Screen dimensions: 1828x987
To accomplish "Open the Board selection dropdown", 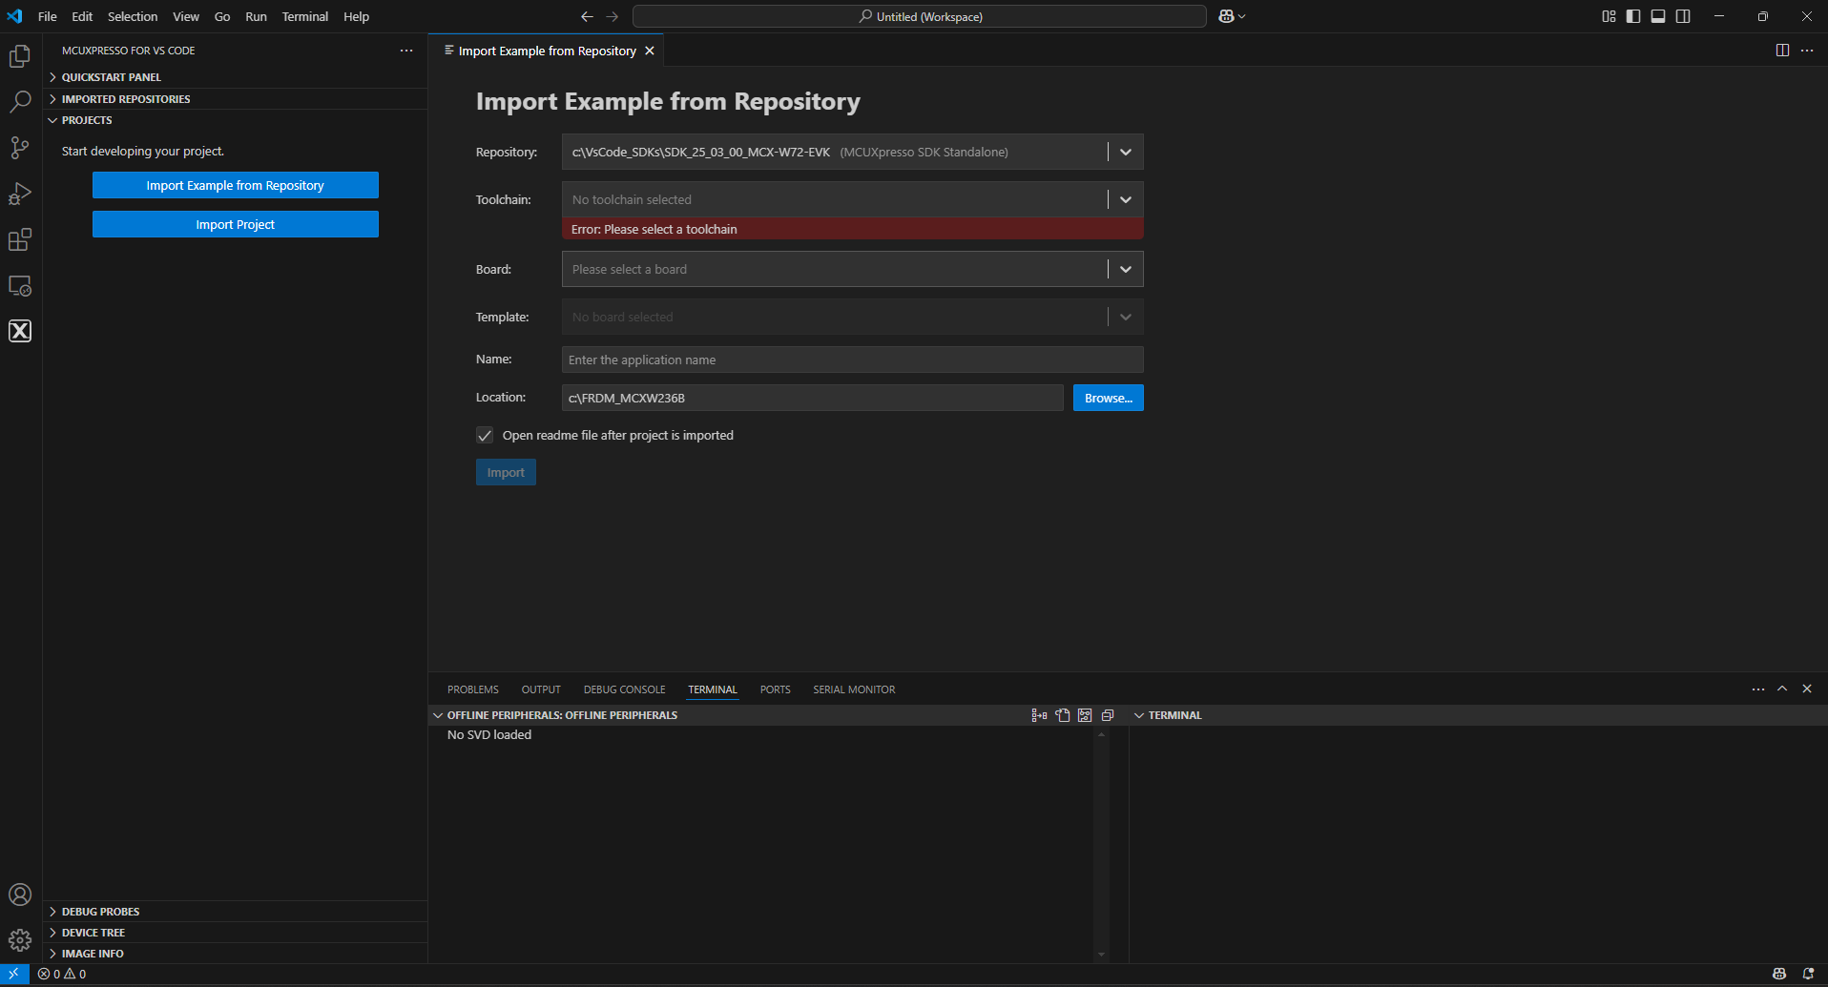I will pyautogui.click(x=1125, y=269).
